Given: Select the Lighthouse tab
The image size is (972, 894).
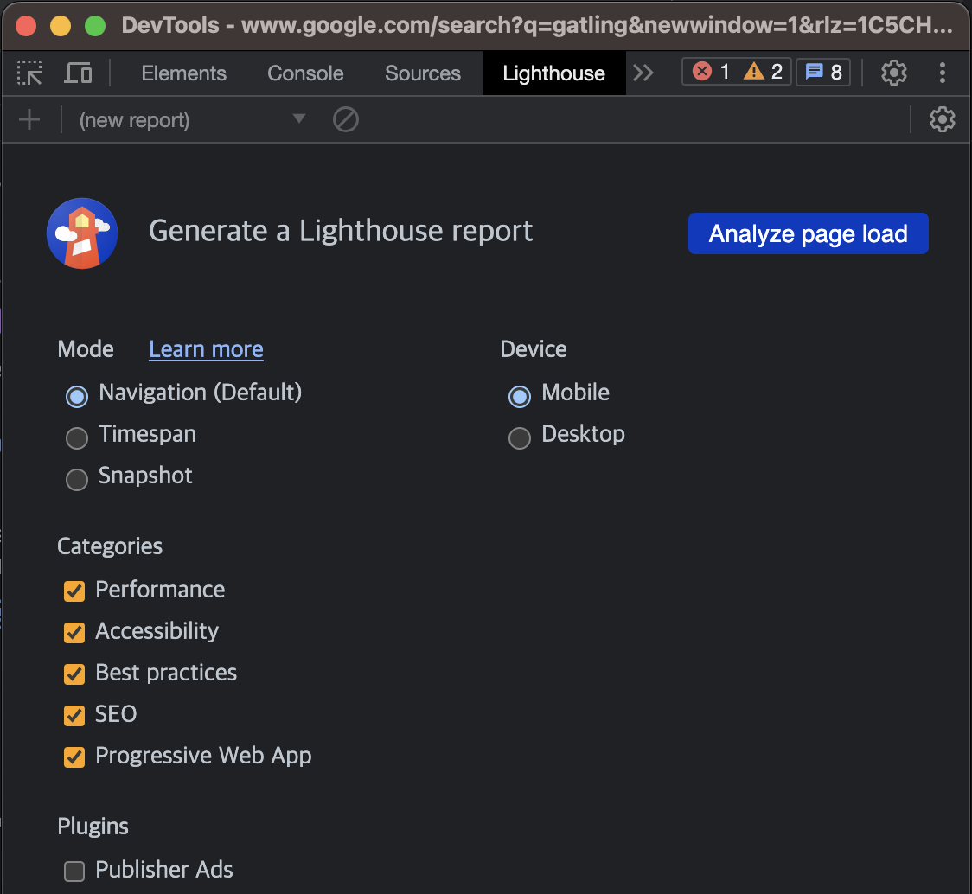Looking at the screenshot, I should pos(553,73).
